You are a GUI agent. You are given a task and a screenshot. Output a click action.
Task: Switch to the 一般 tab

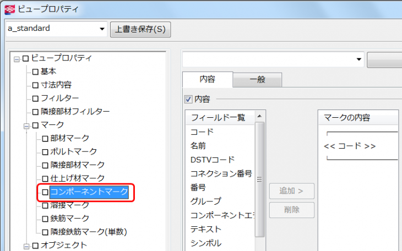pyautogui.click(x=257, y=80)
